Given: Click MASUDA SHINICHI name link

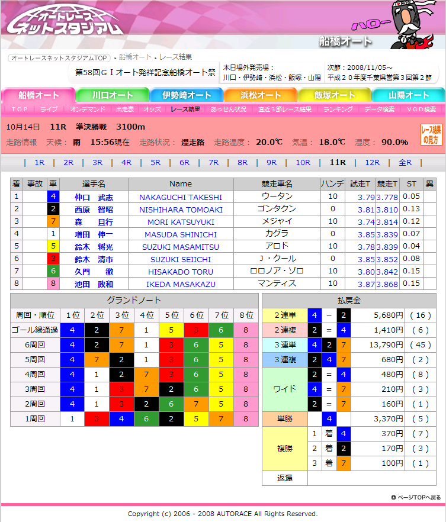Looking at the screenshot, I should coord(181,234).
